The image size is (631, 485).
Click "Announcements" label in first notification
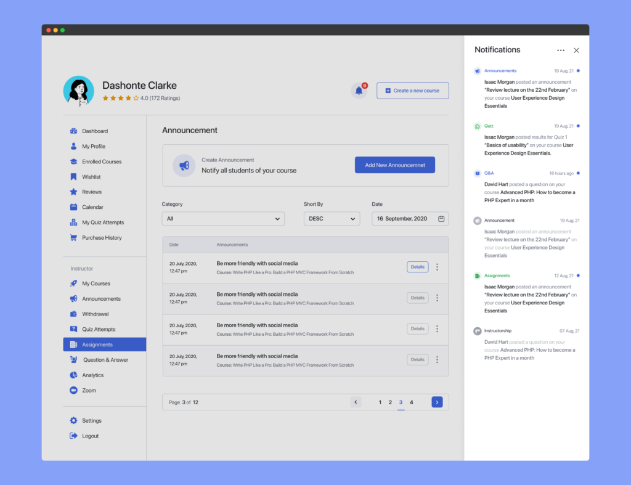(x=500, y=71)
